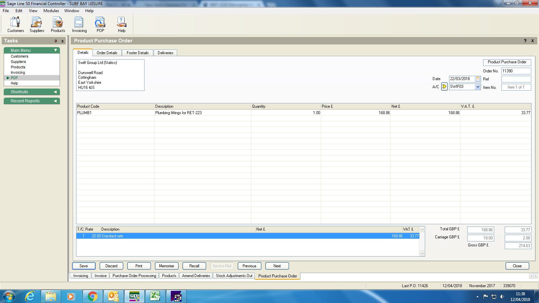Open the date picker calendar icon
The image size is (539, 303).
tap(478, 79)
